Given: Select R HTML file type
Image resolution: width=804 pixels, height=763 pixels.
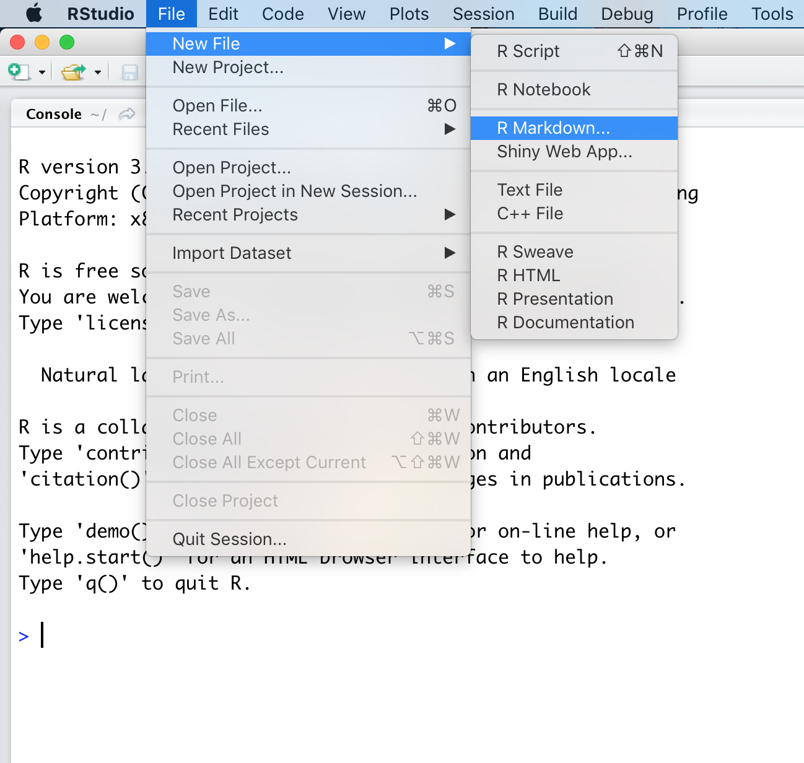Looking at the screenshot, I should point(574,276).
